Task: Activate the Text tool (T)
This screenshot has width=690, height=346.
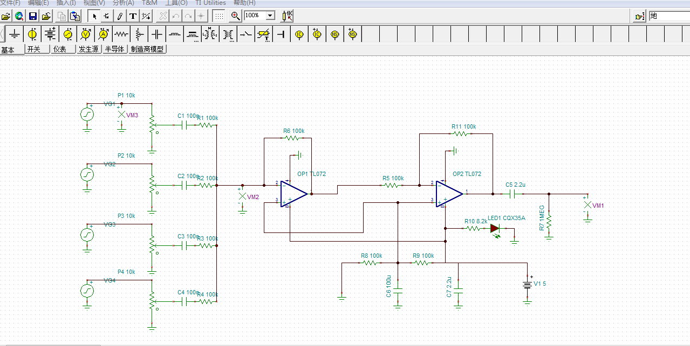Action: coord(133,16)
